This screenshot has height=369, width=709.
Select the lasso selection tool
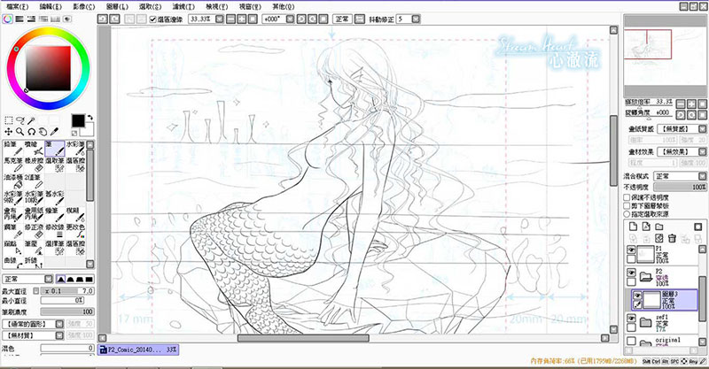(x=19, y=120)
